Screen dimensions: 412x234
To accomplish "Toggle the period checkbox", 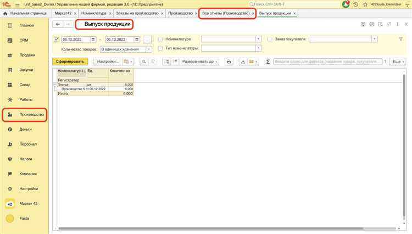I will click(56, 39).
